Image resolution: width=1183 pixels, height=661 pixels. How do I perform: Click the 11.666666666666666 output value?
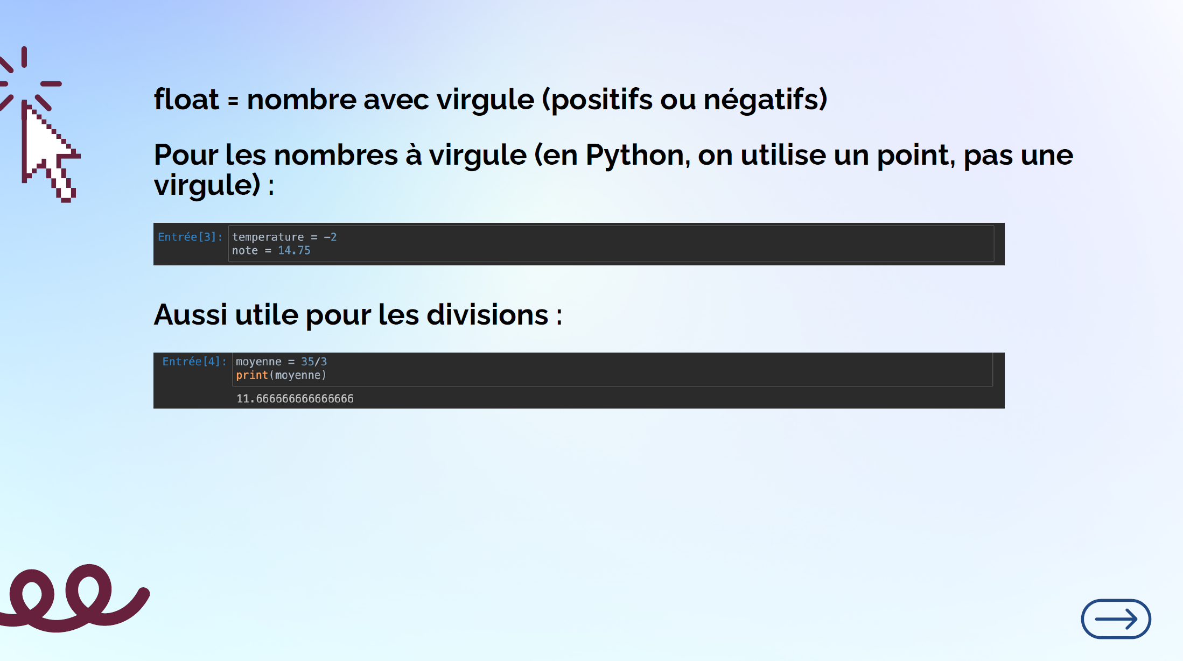(x=295, y=399)
